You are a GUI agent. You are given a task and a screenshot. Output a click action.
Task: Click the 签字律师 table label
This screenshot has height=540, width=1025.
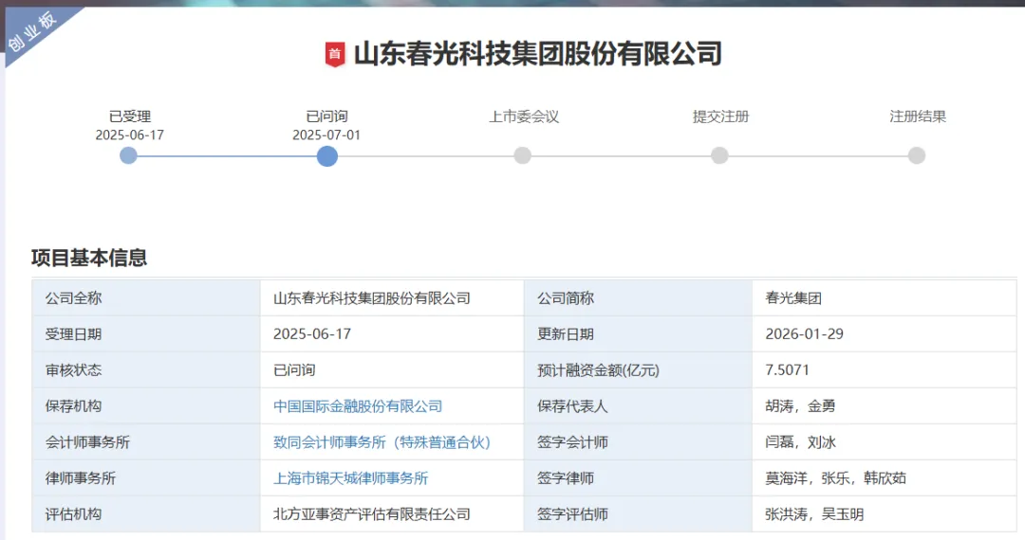tap(566, 478)
